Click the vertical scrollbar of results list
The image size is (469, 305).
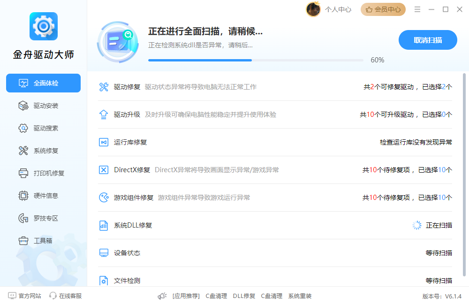[464, 175]
